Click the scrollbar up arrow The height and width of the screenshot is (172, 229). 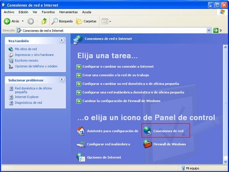[225, 47]
